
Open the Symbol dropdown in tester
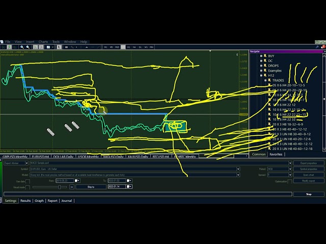pos(237,169)
